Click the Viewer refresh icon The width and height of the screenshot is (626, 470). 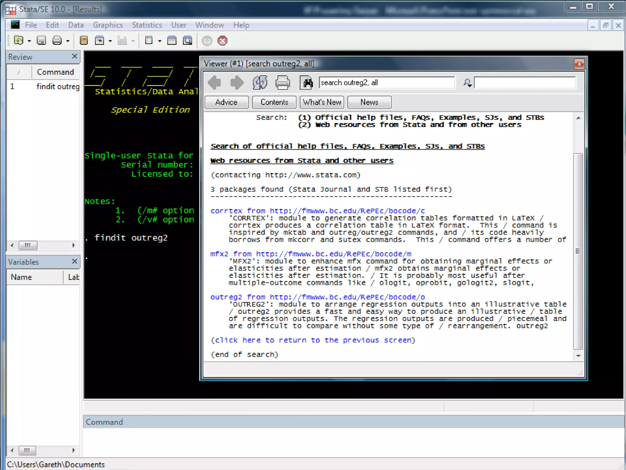coord(260,83)
